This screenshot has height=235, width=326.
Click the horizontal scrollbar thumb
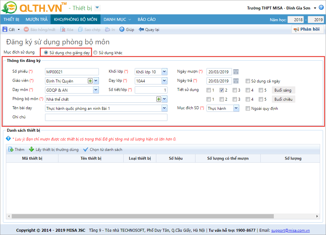pyautogui.click(x=143, y=216)
